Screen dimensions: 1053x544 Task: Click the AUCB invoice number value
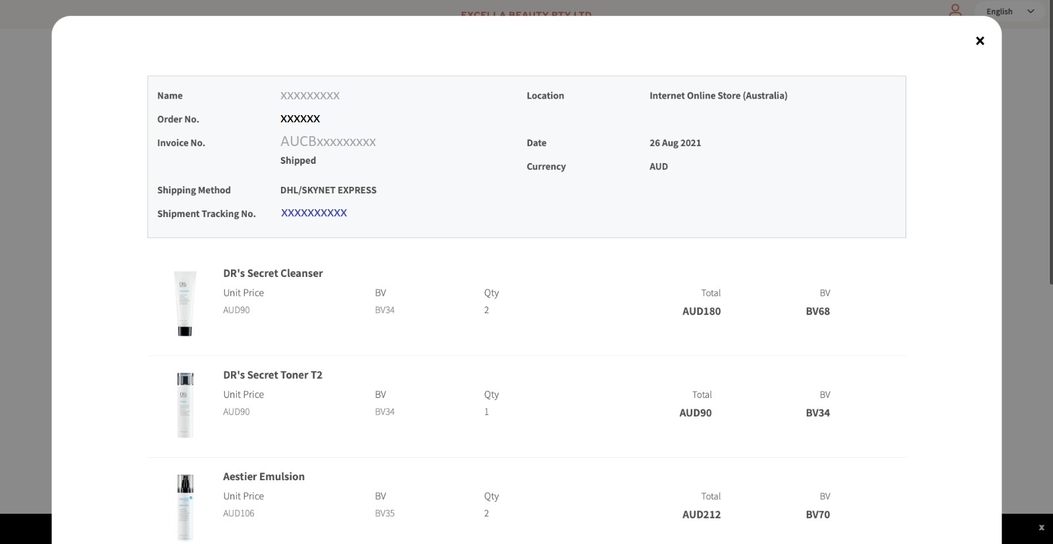click(x=328, y=142)
